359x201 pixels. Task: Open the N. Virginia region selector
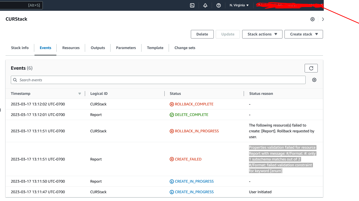point(239,5)
